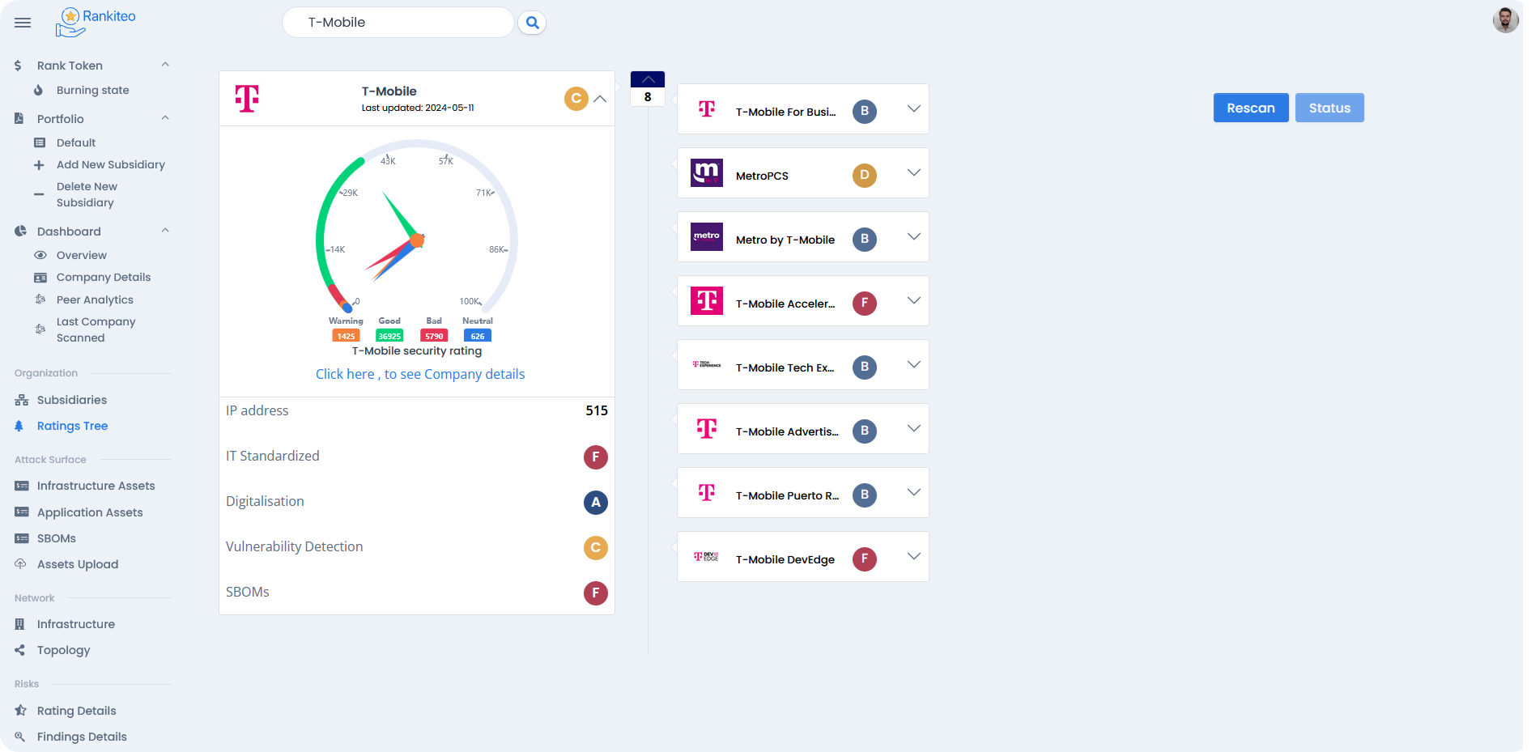This screenshot has width=1531, height=752.
Task: Open the Company details link
Action: tap(419, 374)
